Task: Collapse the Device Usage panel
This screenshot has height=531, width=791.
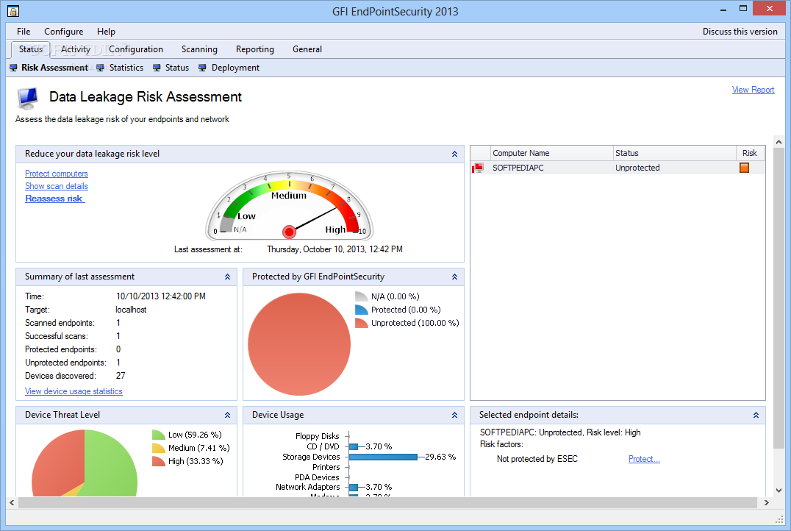Action: tap(454, 415)
